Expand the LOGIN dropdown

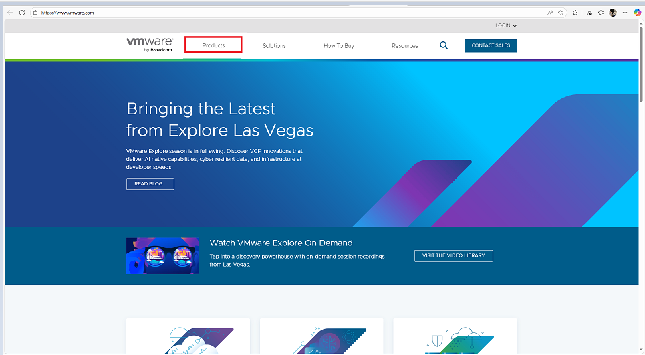pyautogui.click(x=506, y=25)
